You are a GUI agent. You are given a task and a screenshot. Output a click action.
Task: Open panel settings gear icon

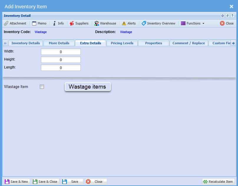[x=222, y=16]
